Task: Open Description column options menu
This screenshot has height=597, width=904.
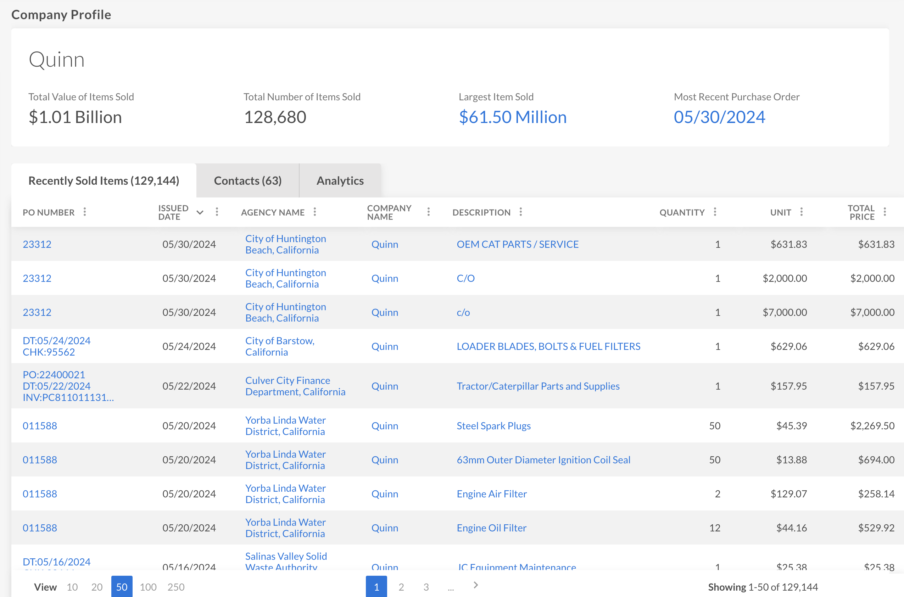Action: pyautogui.click(x=521, y=212)
